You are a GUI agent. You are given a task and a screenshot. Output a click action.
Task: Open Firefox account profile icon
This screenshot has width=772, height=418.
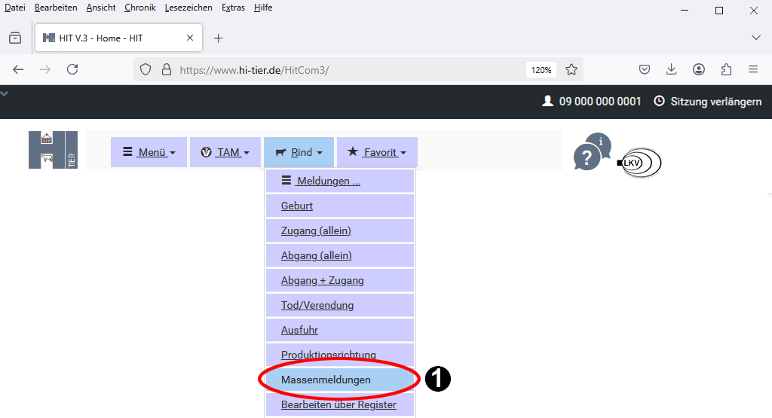pyautogui.click(x=699, y=69)
